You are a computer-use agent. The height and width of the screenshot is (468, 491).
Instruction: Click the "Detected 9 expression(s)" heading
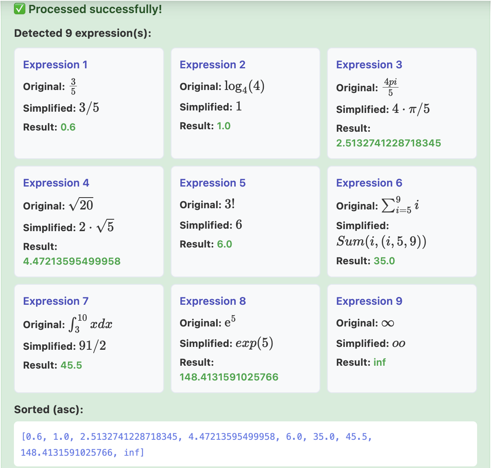pyautogui.click(x=83, y=33)
